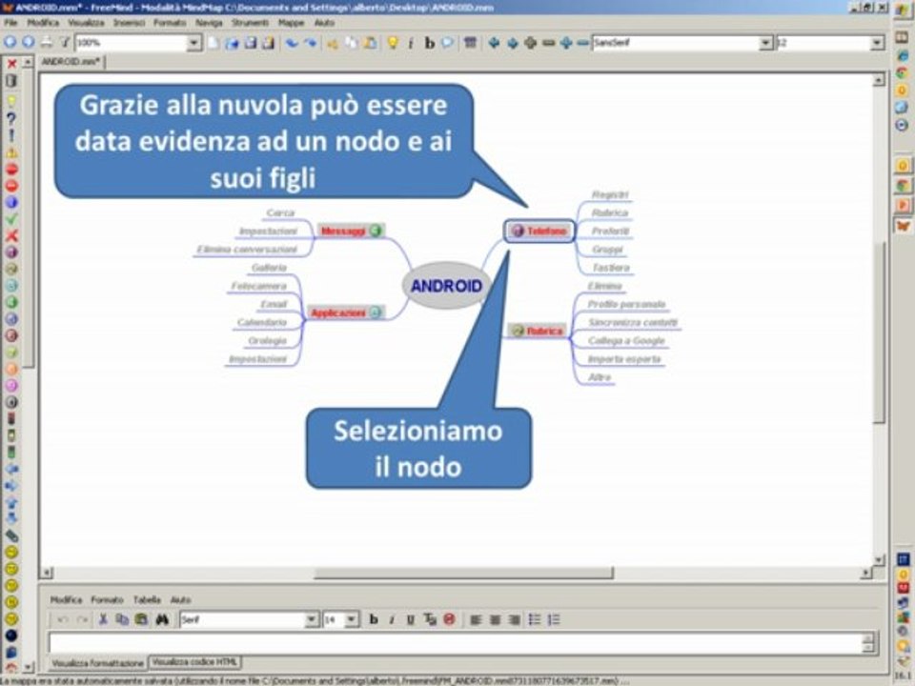Expand the left icon bar bottom arrow

point(28,665)
